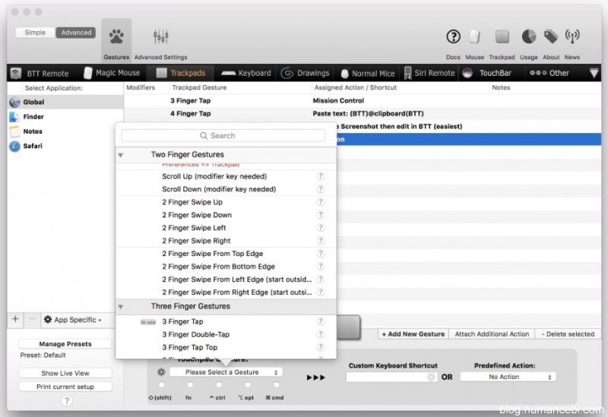The image size is (608, 417).
Task: Toggle the ctrl modifier checkbox
Action: tap(219, 385)
